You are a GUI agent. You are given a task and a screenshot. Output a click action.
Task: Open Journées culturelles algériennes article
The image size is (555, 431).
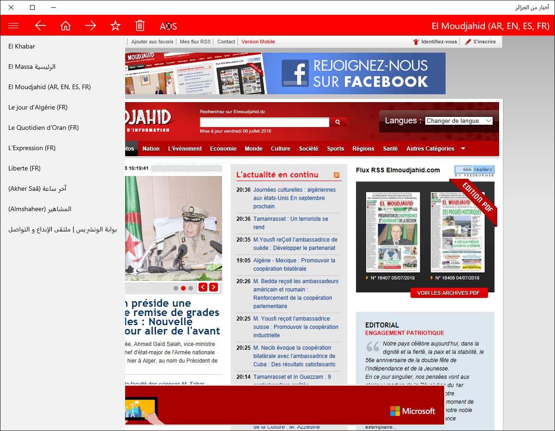coord(295,198)
